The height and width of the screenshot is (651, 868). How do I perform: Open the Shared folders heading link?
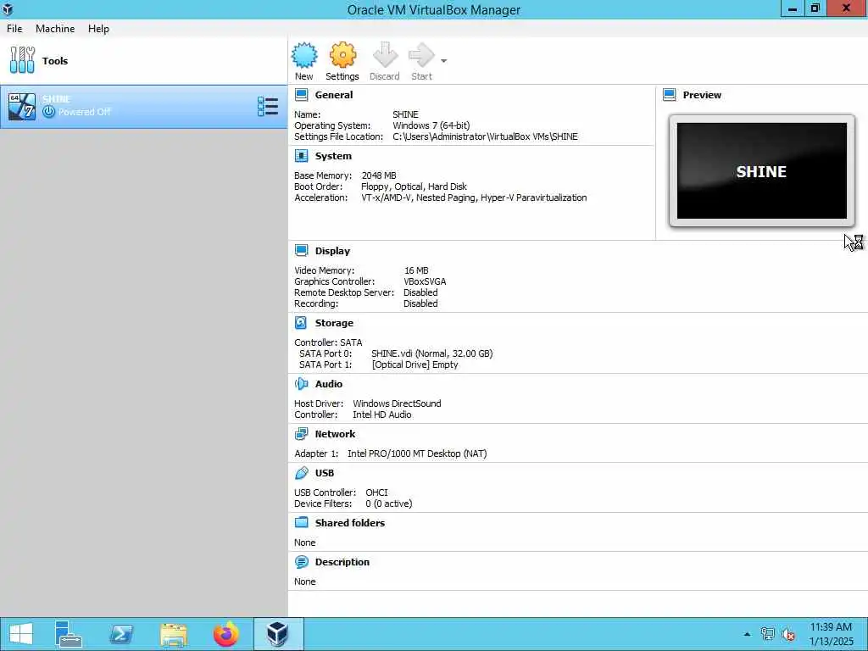pyautogui.click(x=350, y=522)
